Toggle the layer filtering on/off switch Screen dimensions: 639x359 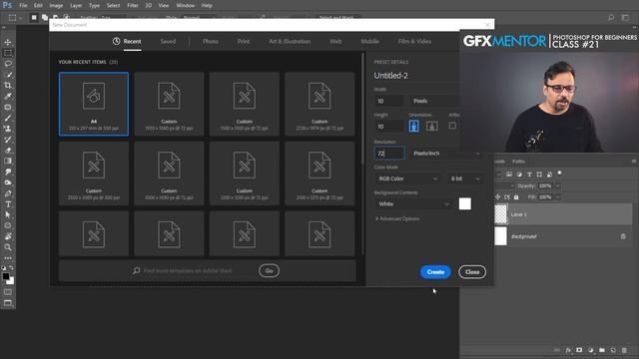click(559, 174)
